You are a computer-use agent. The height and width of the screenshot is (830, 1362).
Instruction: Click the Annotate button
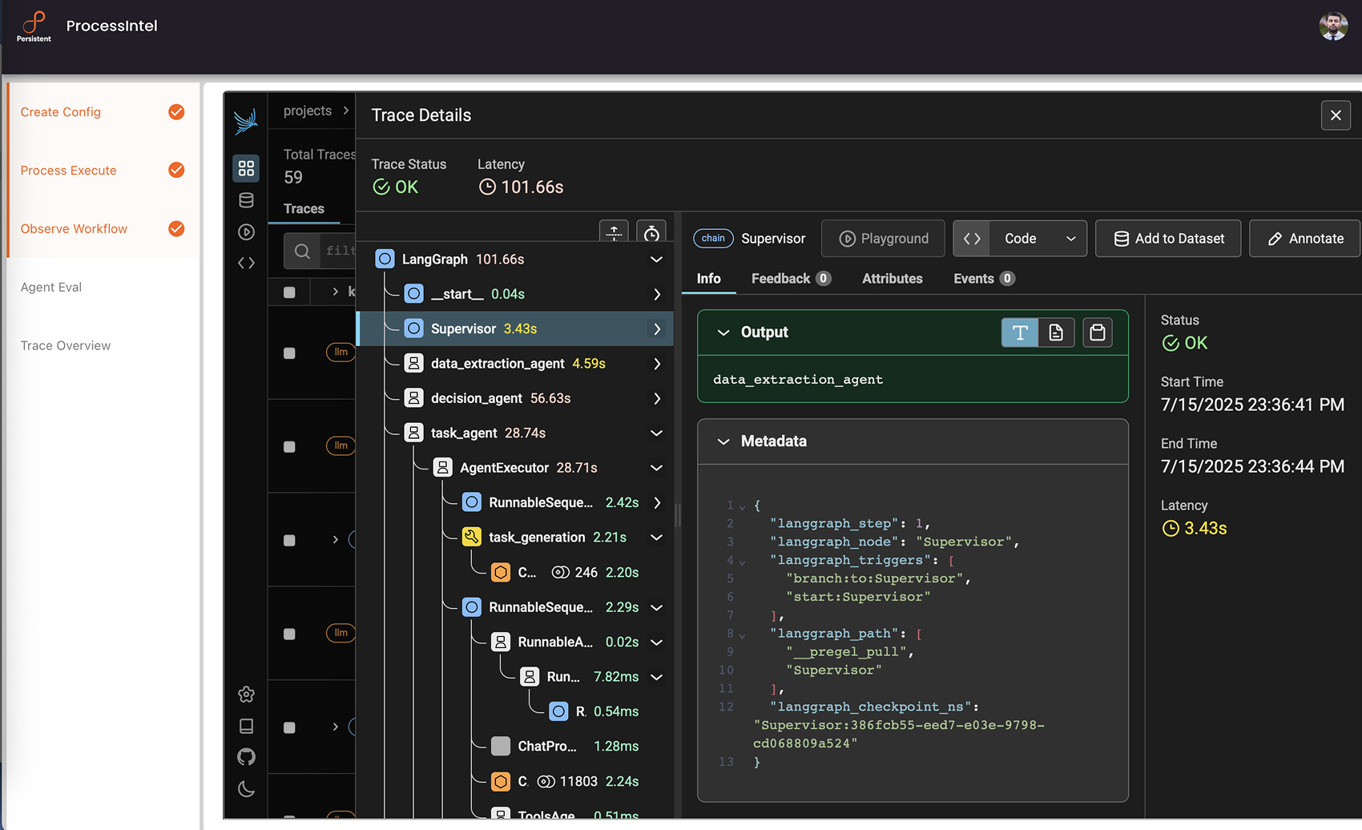coord(1305,239)
